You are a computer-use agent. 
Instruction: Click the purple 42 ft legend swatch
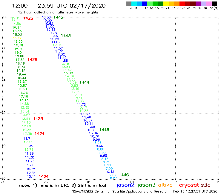point(198,4)
